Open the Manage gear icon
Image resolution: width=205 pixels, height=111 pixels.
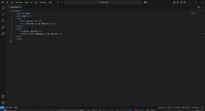coord(3,103)
